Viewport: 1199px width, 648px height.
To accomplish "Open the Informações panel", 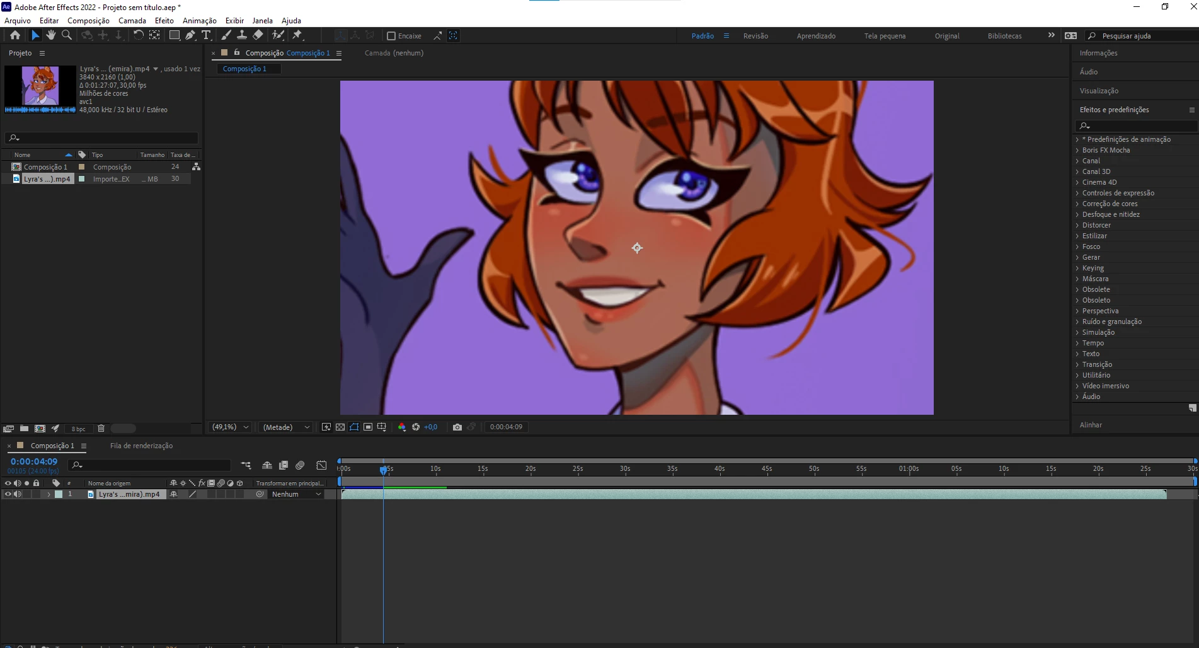I will (x=1098, y=53).
